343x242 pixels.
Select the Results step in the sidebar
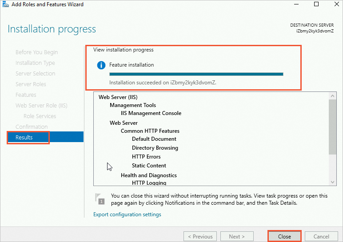point(45,137)
